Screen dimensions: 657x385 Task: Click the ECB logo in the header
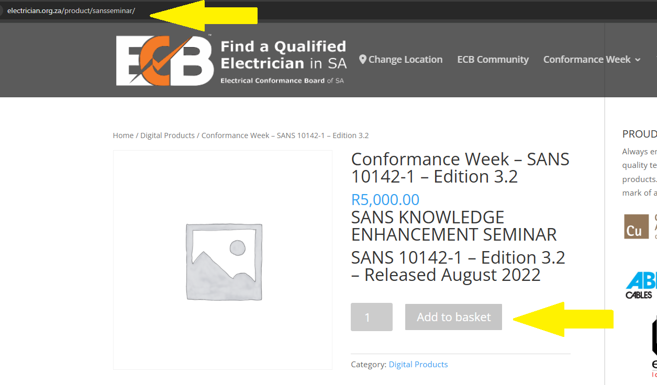(x=164, y=60)
